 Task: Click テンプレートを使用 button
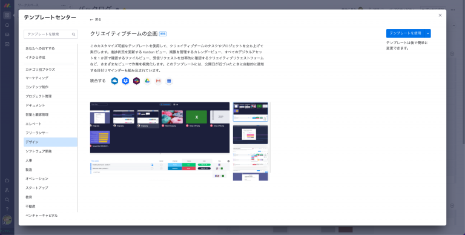tap(405, 33)
